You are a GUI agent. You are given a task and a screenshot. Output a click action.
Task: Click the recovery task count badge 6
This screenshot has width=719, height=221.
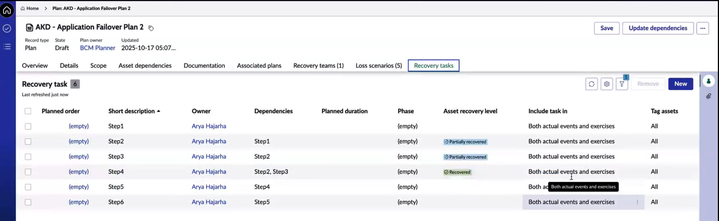75,84
